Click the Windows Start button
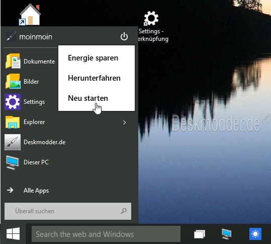Screen dimensions: 271x244 13,234
